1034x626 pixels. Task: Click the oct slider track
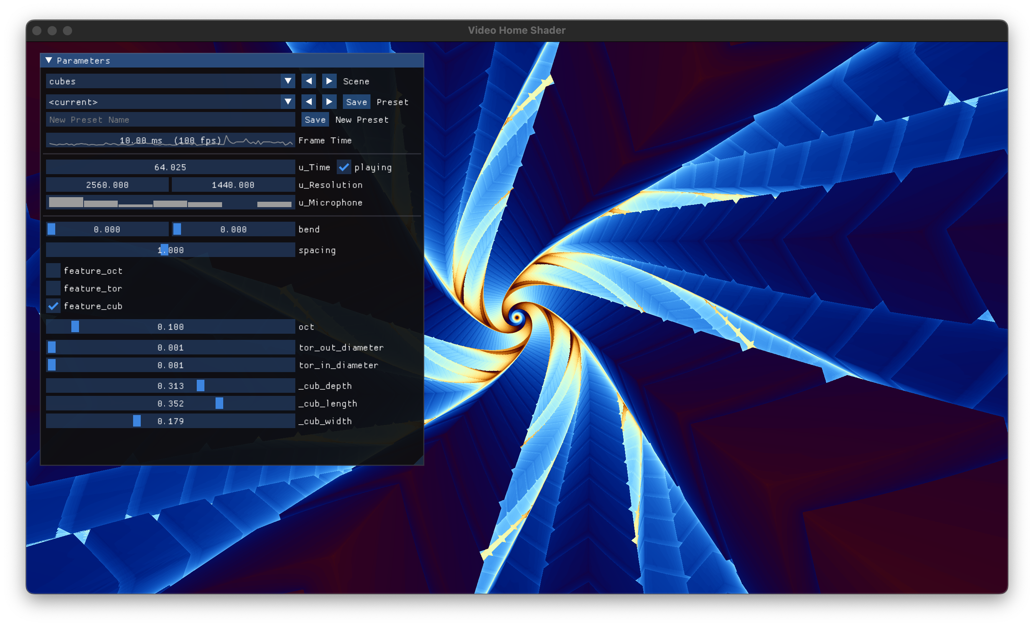point(170,326)
